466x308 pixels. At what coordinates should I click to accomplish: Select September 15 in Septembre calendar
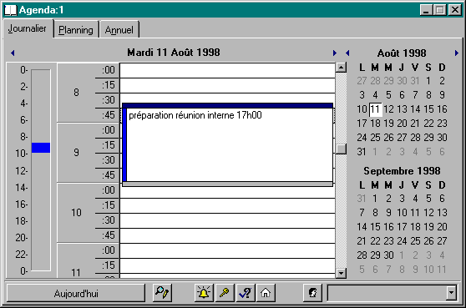375,227
